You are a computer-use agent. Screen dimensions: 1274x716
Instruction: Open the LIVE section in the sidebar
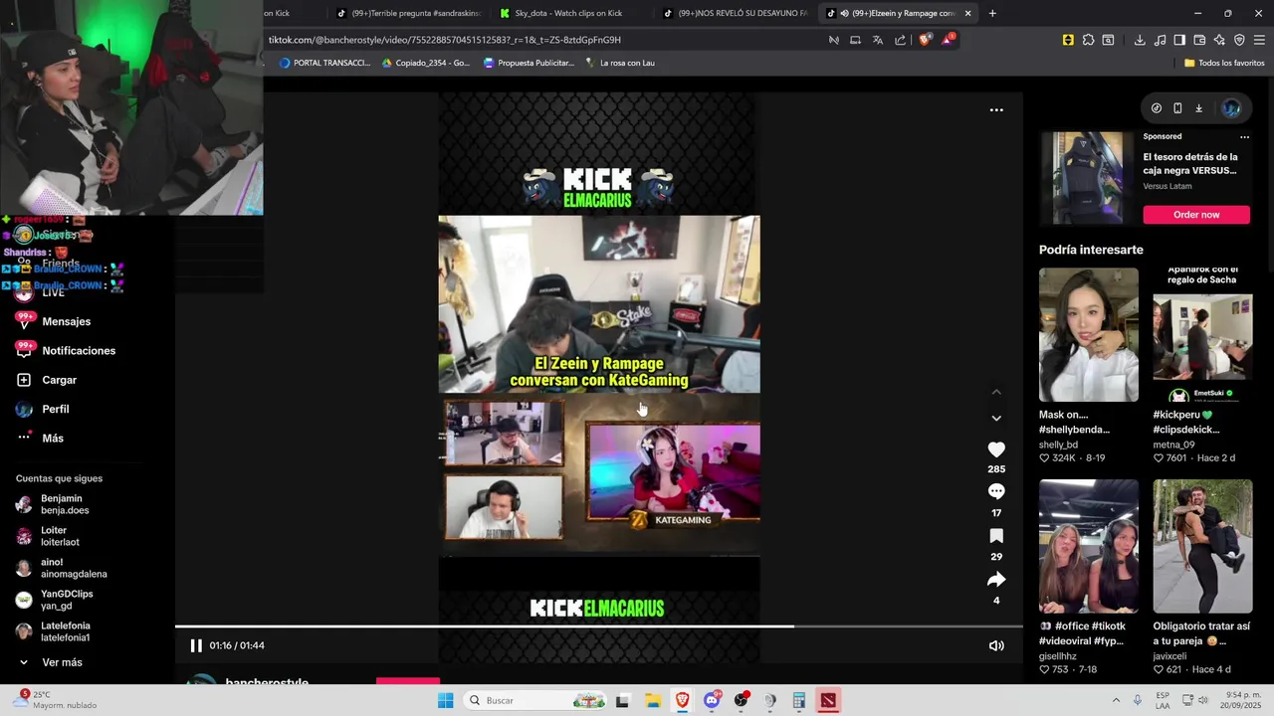point(53,292)
